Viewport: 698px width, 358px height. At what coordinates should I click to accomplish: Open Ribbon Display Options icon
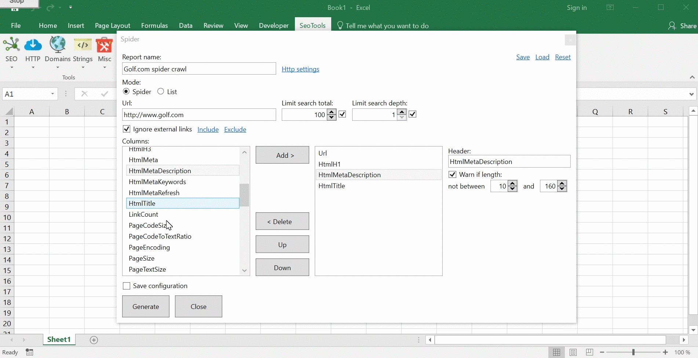click(x=610, y=7)
